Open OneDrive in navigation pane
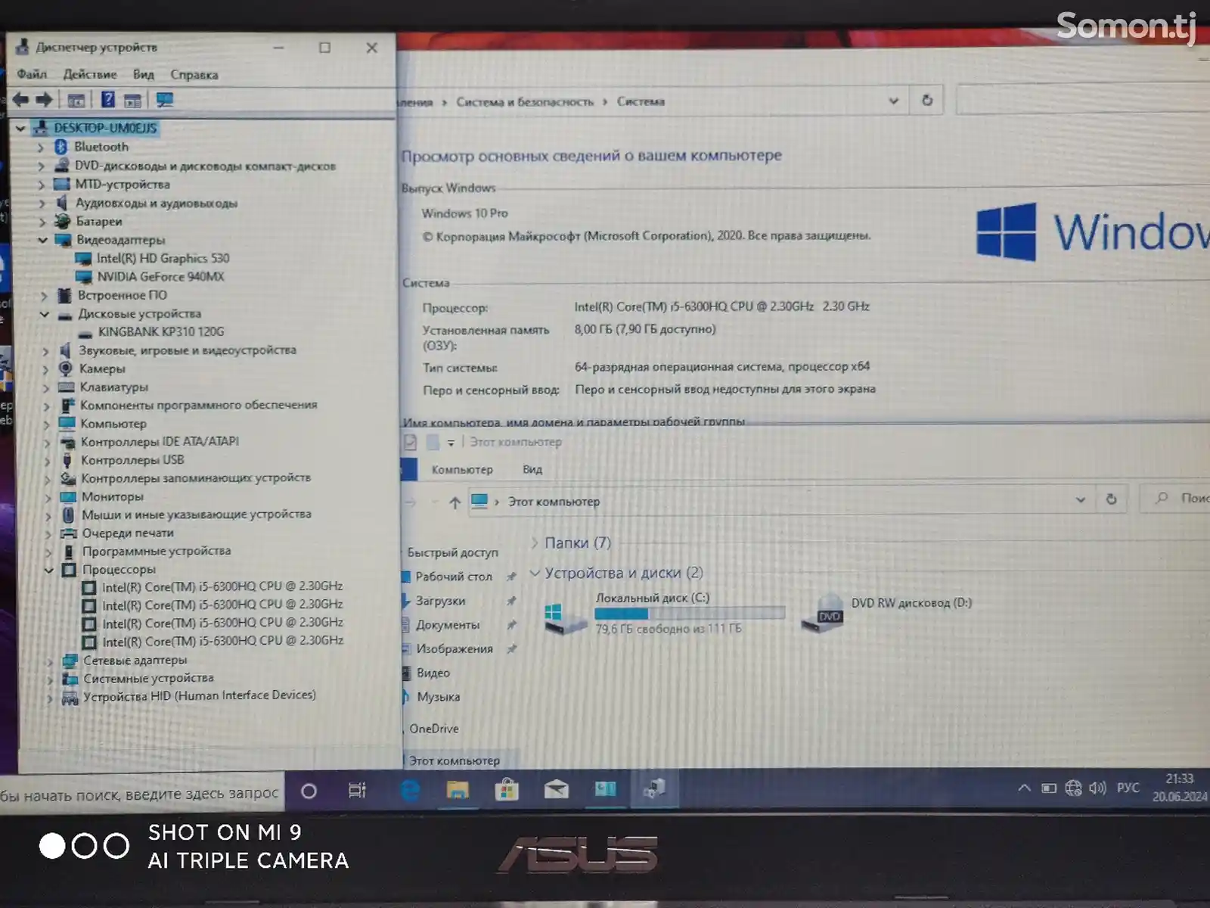The width and height of the screenshot is (1210, 908). (434, 729)
